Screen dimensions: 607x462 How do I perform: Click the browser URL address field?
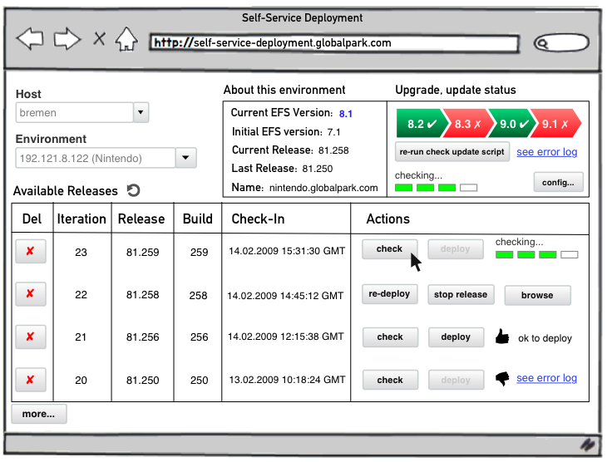333,42
